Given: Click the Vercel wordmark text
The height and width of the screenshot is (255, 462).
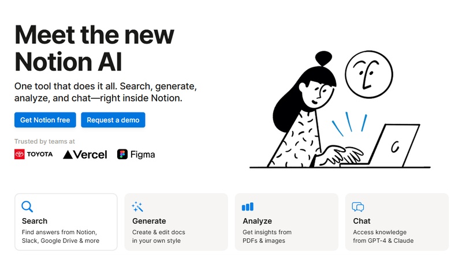Looking at the screenshot, I should (x=90, y=155).
